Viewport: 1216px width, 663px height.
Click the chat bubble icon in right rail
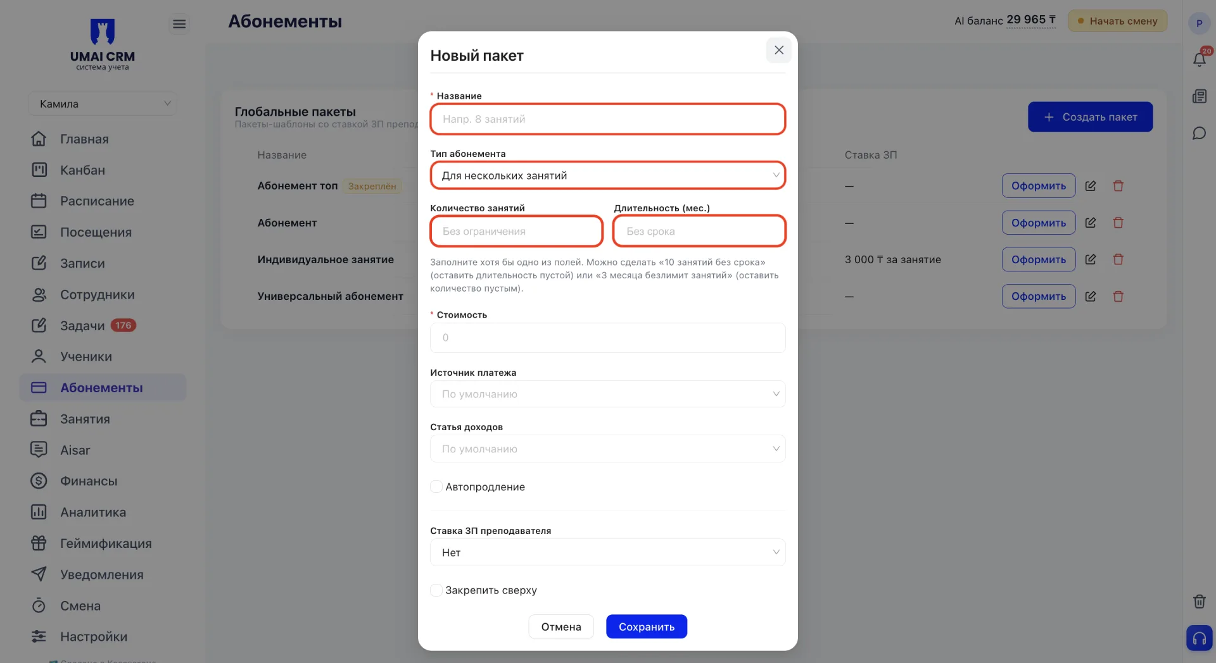1199,133
